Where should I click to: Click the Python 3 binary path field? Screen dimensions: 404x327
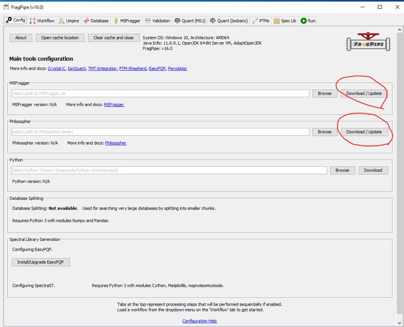pyautogui.click(x=169, y=171)
